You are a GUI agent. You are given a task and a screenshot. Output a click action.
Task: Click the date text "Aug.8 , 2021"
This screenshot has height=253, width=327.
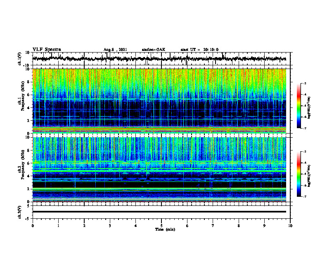(115, 50)
